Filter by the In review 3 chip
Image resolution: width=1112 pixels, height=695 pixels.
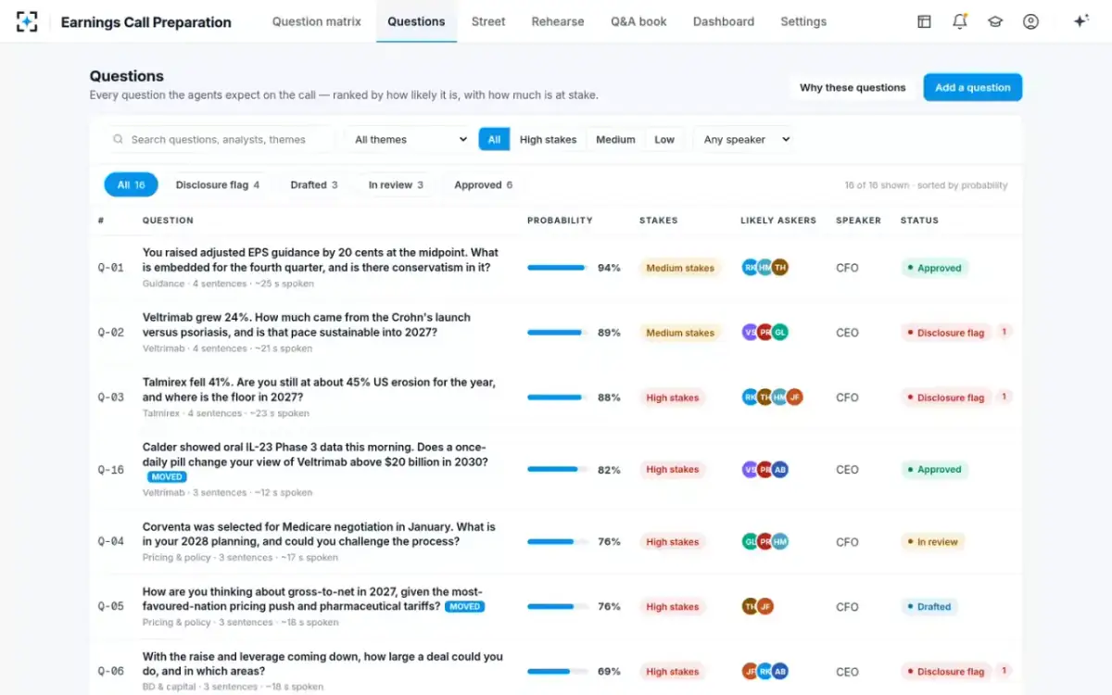[396, 184]
